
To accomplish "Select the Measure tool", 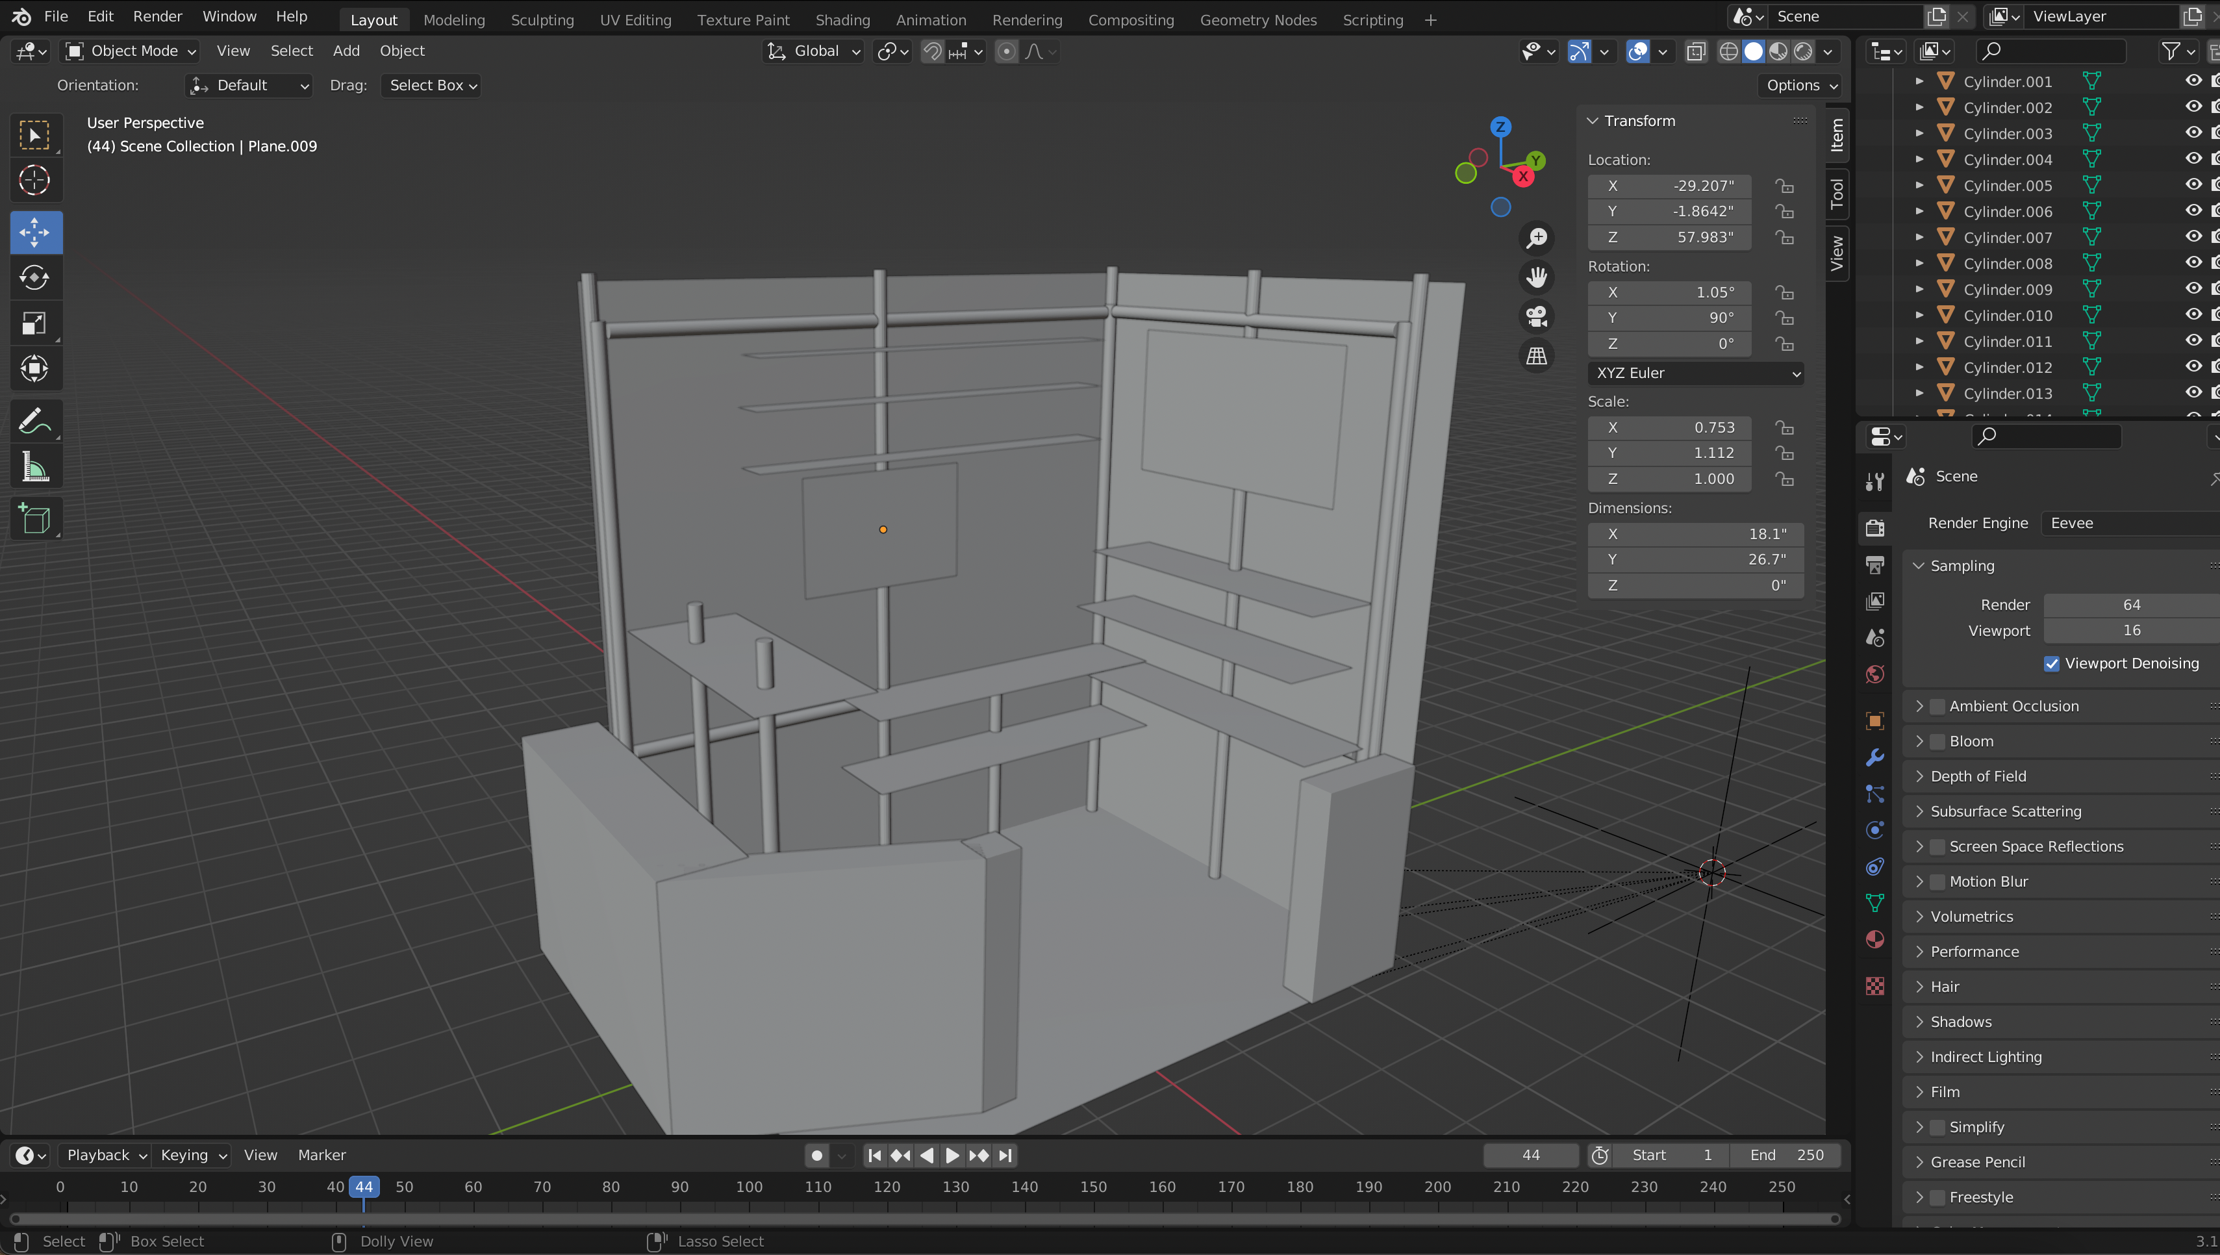I will click(x=34, y=468).
